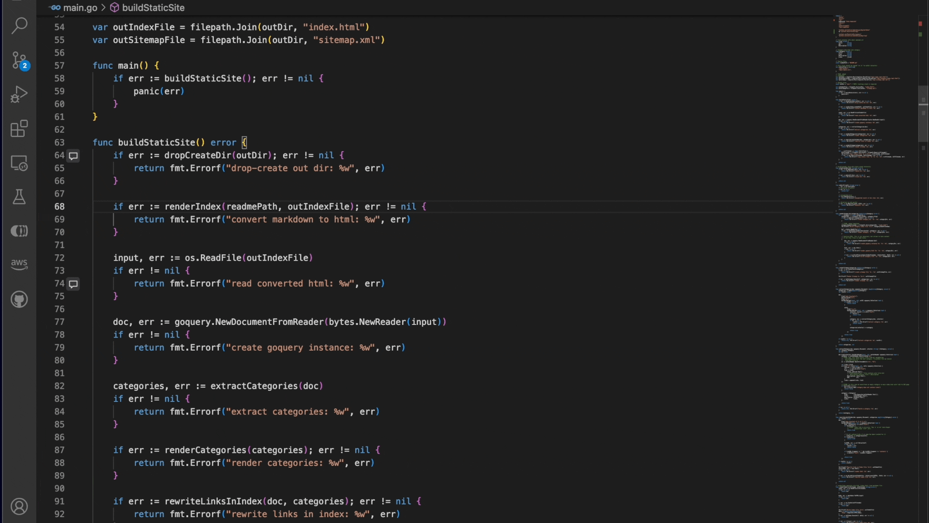Open the Extensions view

(19, 129)
